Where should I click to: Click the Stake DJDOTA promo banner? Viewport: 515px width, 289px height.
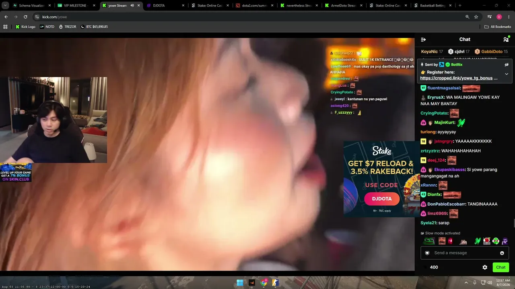[381, 179]
